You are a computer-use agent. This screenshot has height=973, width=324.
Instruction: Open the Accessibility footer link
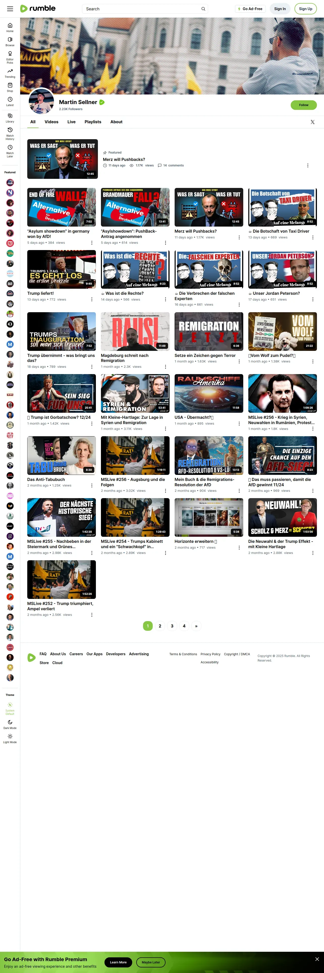coord(210,662)
